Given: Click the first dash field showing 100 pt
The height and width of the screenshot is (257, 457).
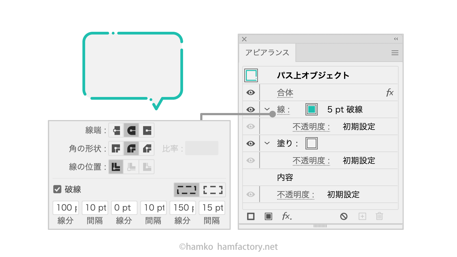Looking at the screenshot, I should coord(66,208).
